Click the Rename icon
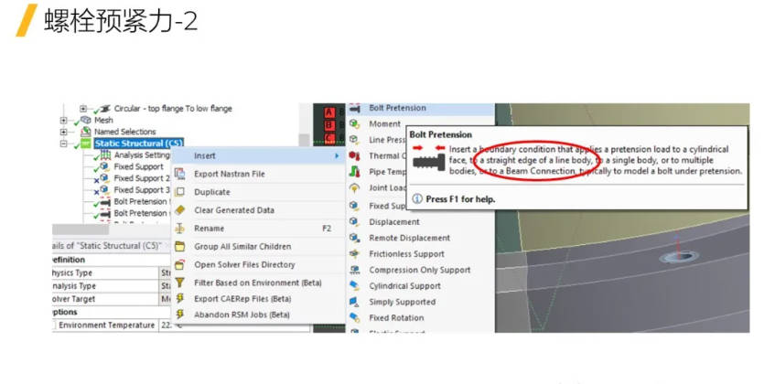This screenshot has width=775, height=384. [180, 228]
